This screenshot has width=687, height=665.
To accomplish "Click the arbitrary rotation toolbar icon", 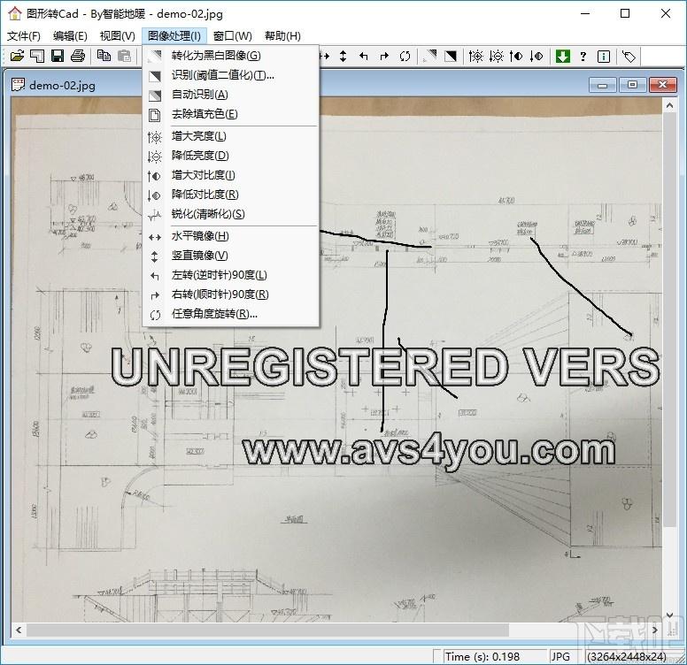I will (x=405, y=56).
